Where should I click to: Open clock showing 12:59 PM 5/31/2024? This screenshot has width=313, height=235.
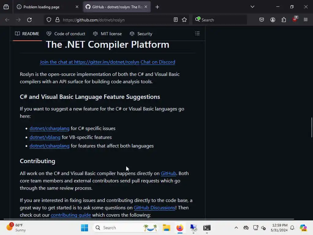(x=279, y=228)
